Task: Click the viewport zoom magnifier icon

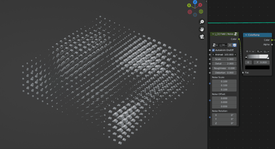Action: click(x=202, y=22)
